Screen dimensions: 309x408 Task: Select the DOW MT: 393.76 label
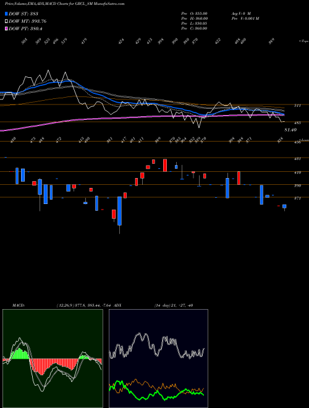(x=27, y=22)
